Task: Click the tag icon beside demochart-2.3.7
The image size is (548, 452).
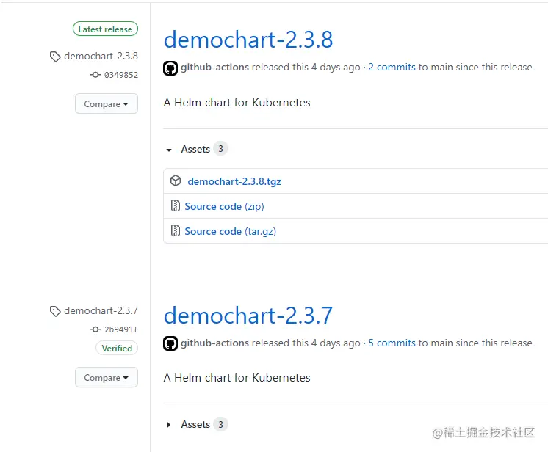Action: [55, 311]
